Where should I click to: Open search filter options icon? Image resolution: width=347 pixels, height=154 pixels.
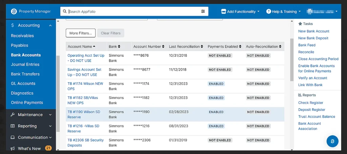click(x=203, y=11)
